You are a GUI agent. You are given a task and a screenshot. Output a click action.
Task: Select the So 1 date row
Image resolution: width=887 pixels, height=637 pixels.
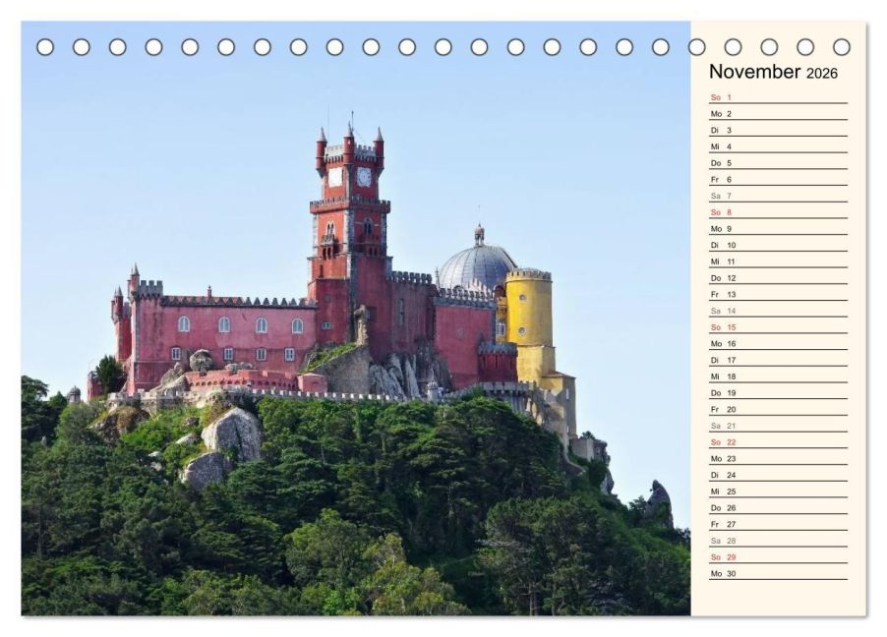point(779,97)
